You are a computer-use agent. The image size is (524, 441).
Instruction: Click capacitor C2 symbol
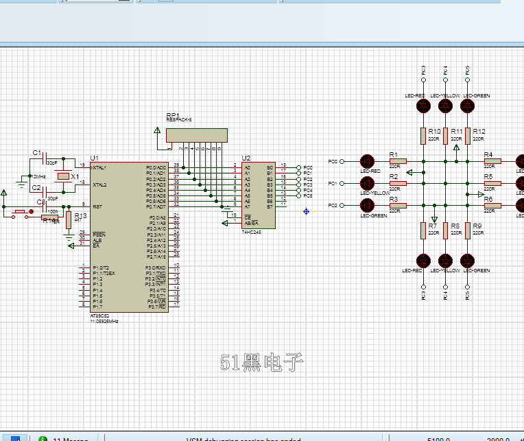coord(45,192)
